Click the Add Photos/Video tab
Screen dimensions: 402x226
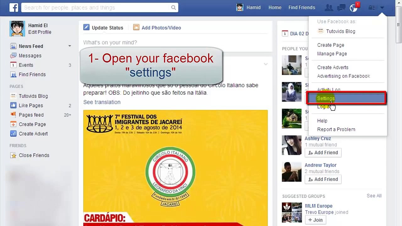pos(157,28)
